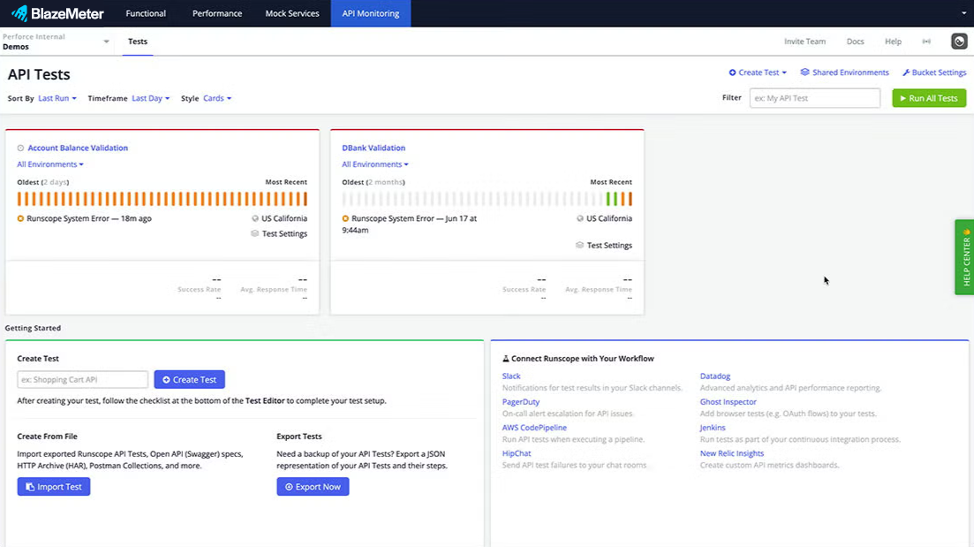
Task: Click the Export Now button
Action: click(313, 487)
